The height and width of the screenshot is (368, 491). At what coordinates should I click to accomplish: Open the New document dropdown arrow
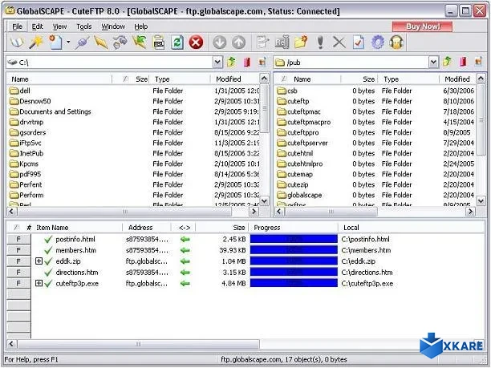click(x=68, y=42)
